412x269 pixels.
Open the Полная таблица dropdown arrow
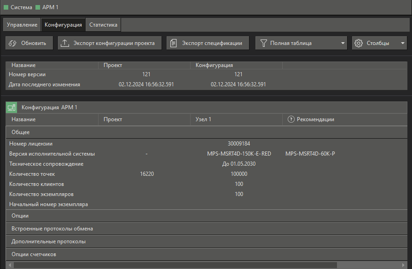(x=343, y=43)
